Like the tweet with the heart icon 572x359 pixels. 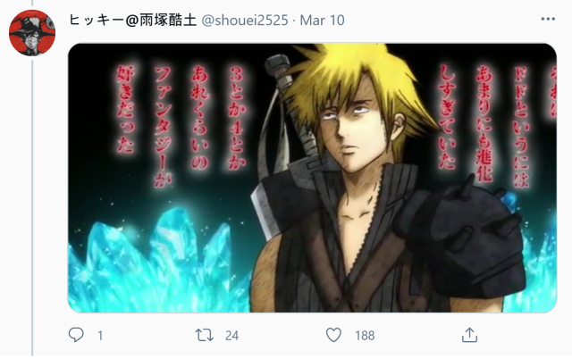point(333,335)
